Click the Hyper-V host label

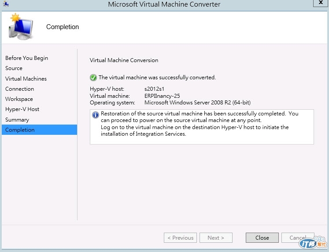tap(107, 89)
